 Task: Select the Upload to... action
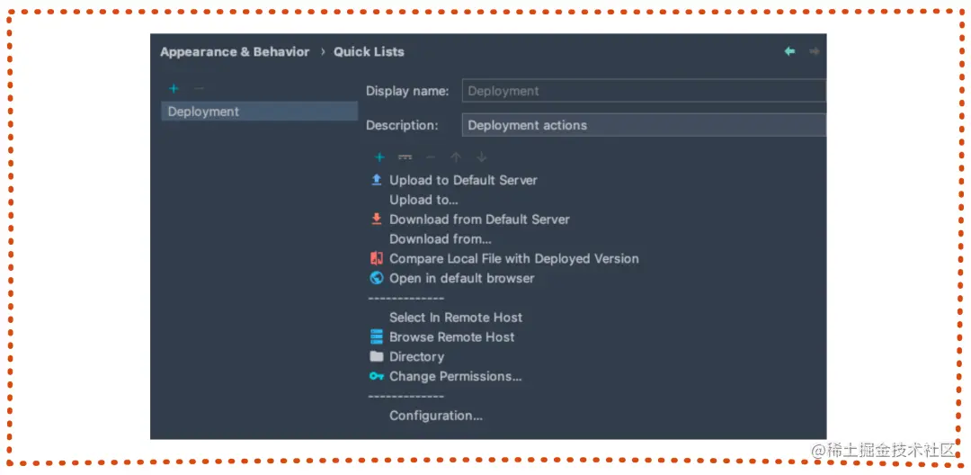423,200
